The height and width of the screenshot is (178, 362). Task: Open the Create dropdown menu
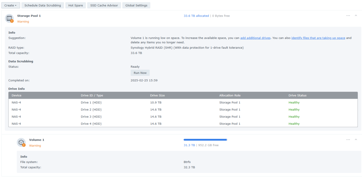(x=11, y=5)
